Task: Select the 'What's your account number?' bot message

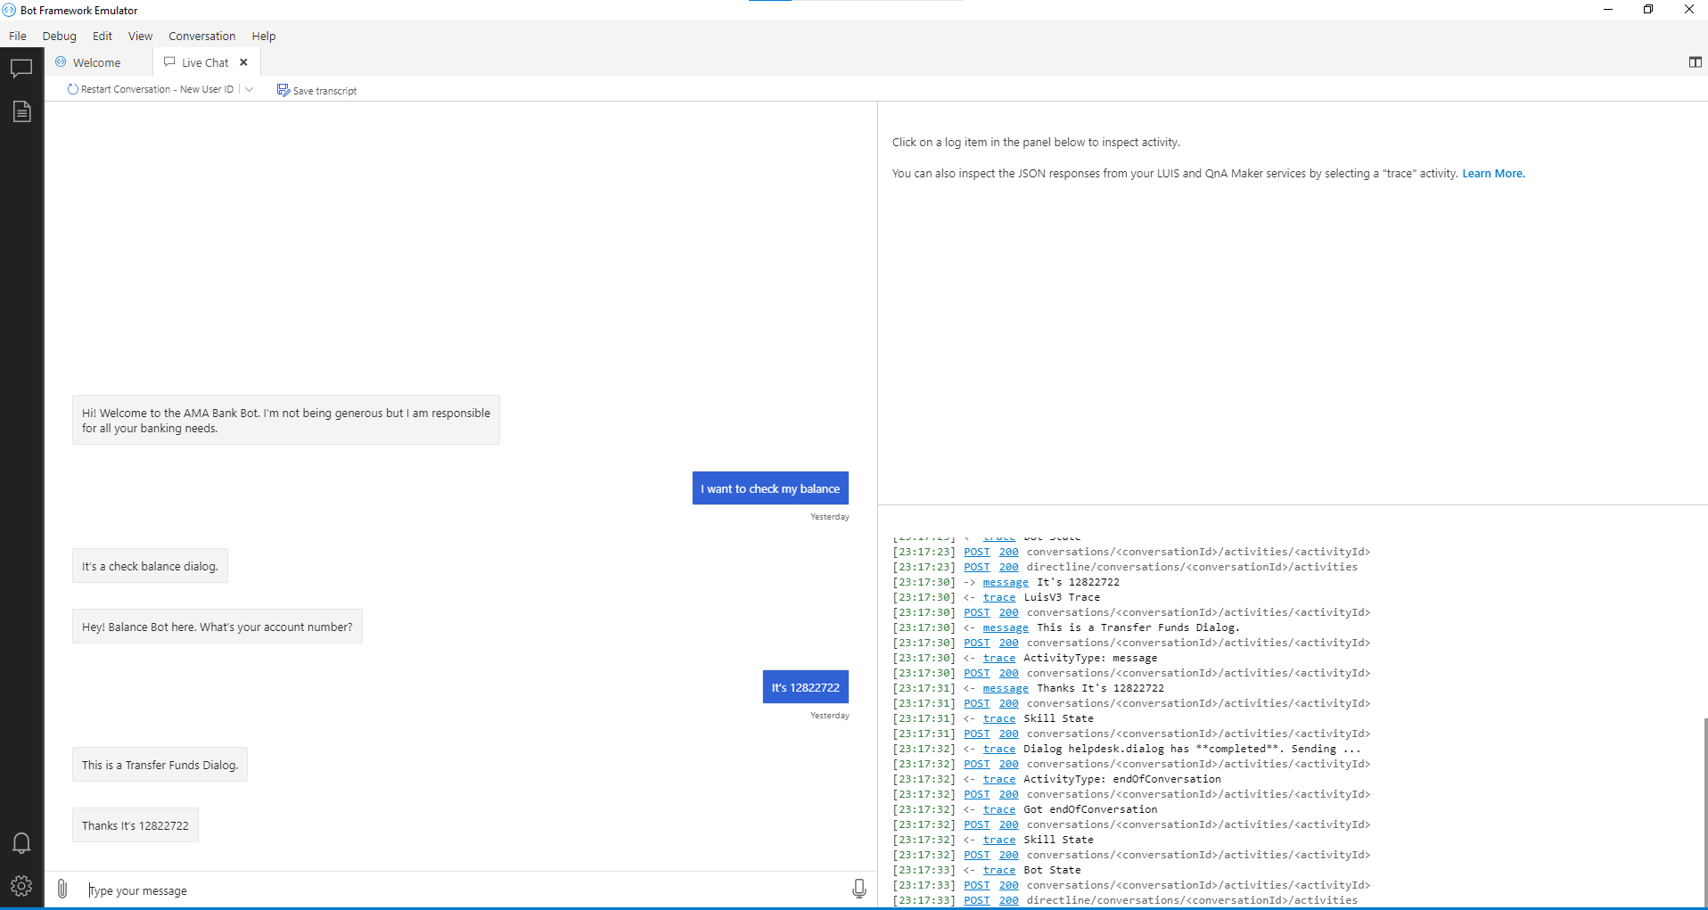Action: pyautogui.click(x=218, y=627)
